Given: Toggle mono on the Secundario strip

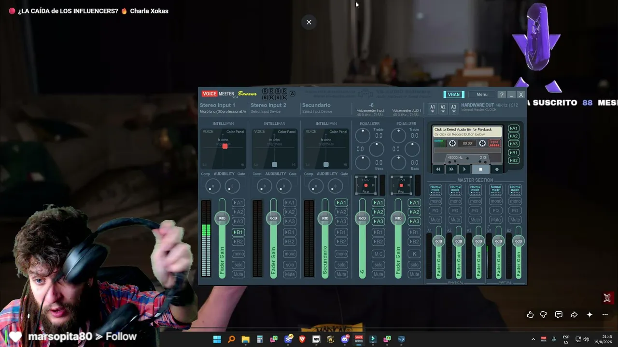Looking at the screenshot, I should tap(341, 254).
